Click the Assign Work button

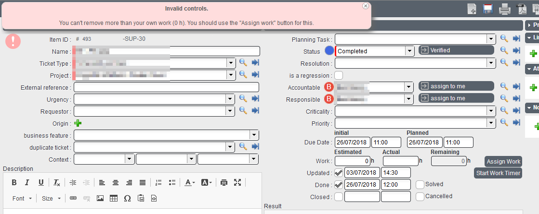[x=503, y=161]
